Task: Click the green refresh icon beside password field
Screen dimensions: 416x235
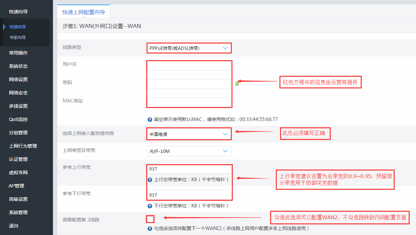Action: (x=237, y=83)
